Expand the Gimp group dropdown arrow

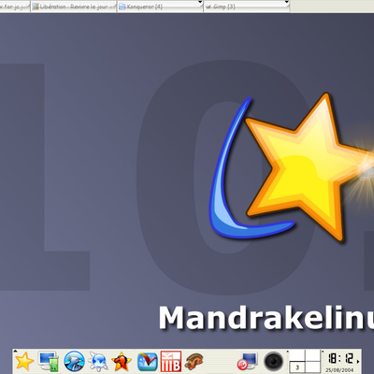pyautogui.click(x=287, y=3)
